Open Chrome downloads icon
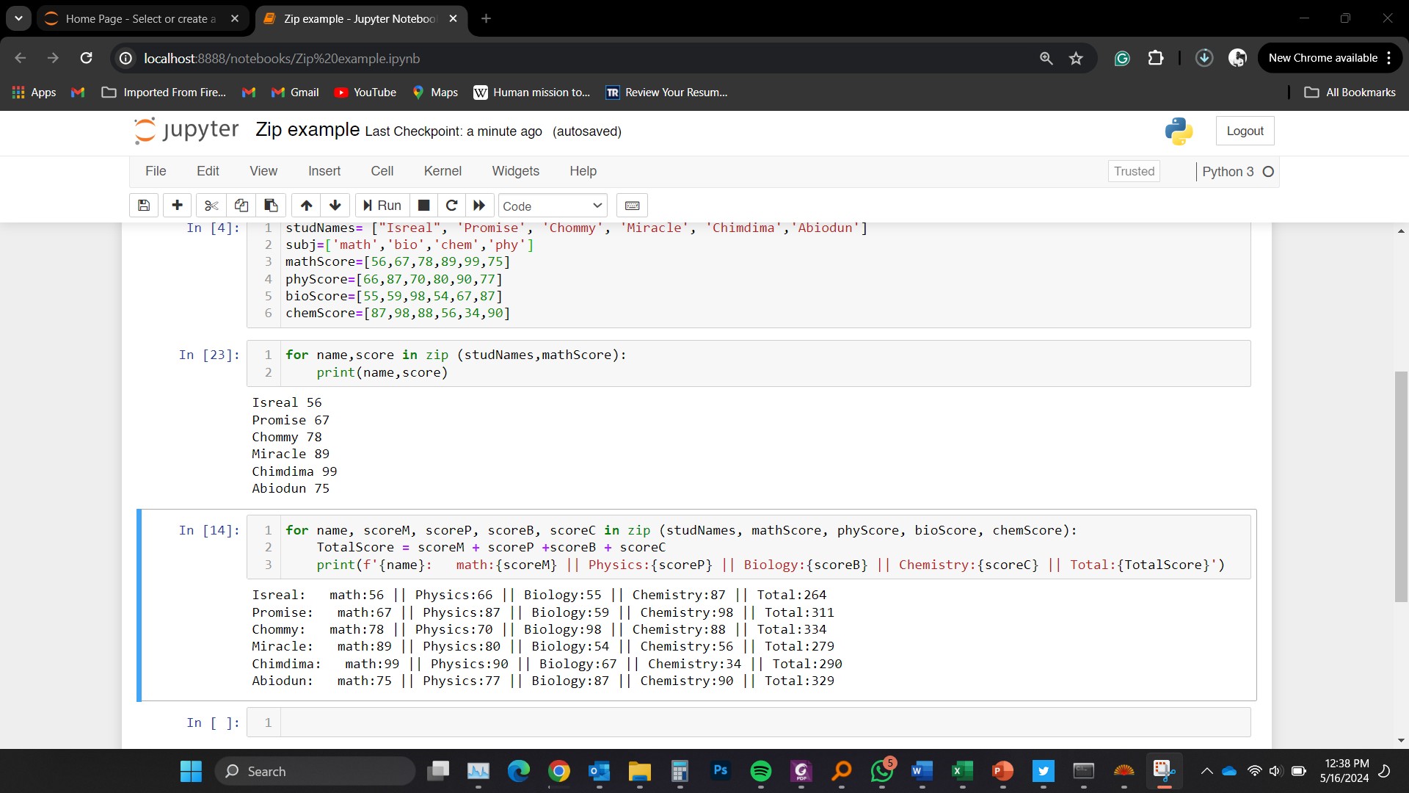The width and height of the screenshot is (1409, 793). [x=1204, y=58]
